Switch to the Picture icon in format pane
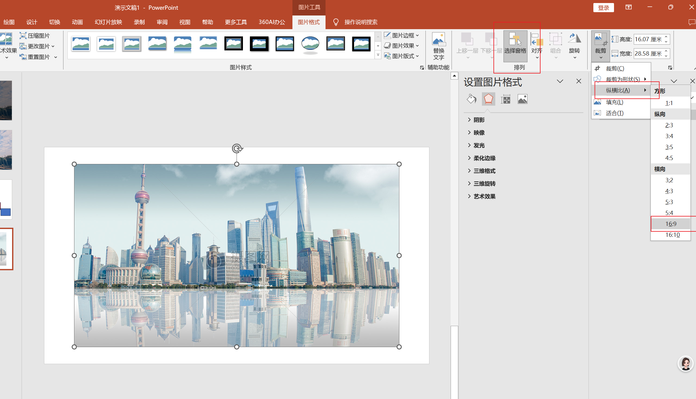This screenshot has height=399, width=696. point(522,99)
